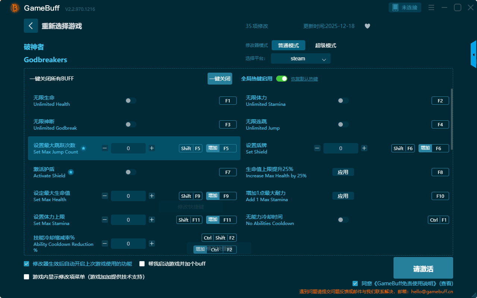
Task: Expand the right-edge blue side panel arrow
Action: (474, 55)
